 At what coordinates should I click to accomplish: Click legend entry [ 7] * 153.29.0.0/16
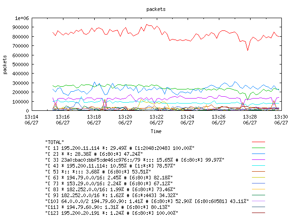[x=109, y=183]
